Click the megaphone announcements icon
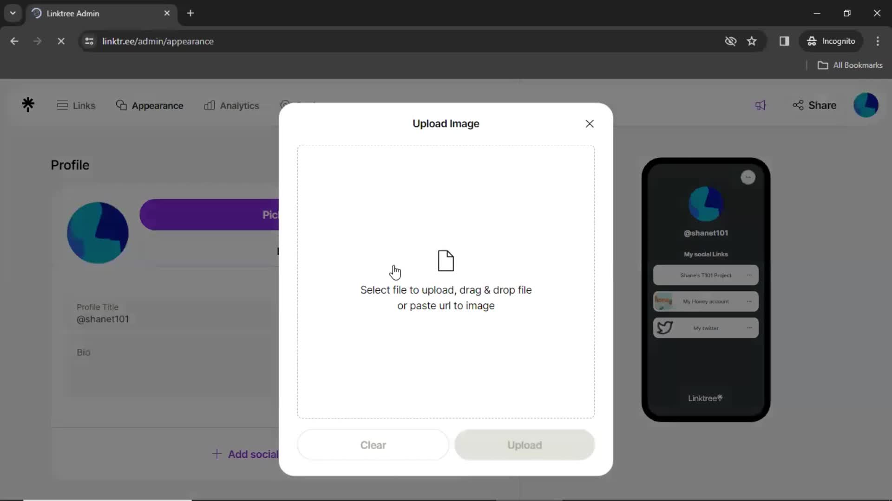892x501 pixels. (761, 105)
